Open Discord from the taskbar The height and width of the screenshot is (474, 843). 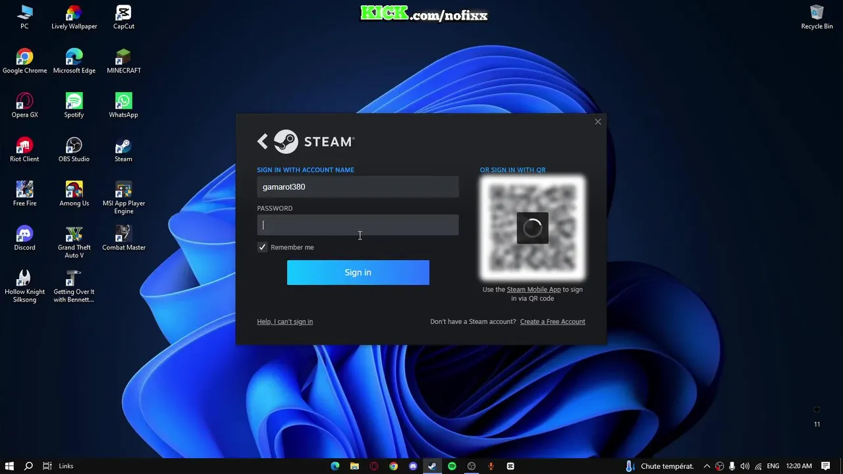[x=413, y=466]
